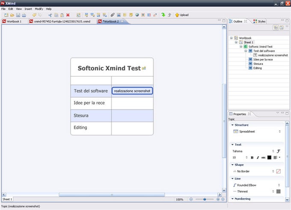Click the Copy toolbar icon
291x210 pixels.
56,15
